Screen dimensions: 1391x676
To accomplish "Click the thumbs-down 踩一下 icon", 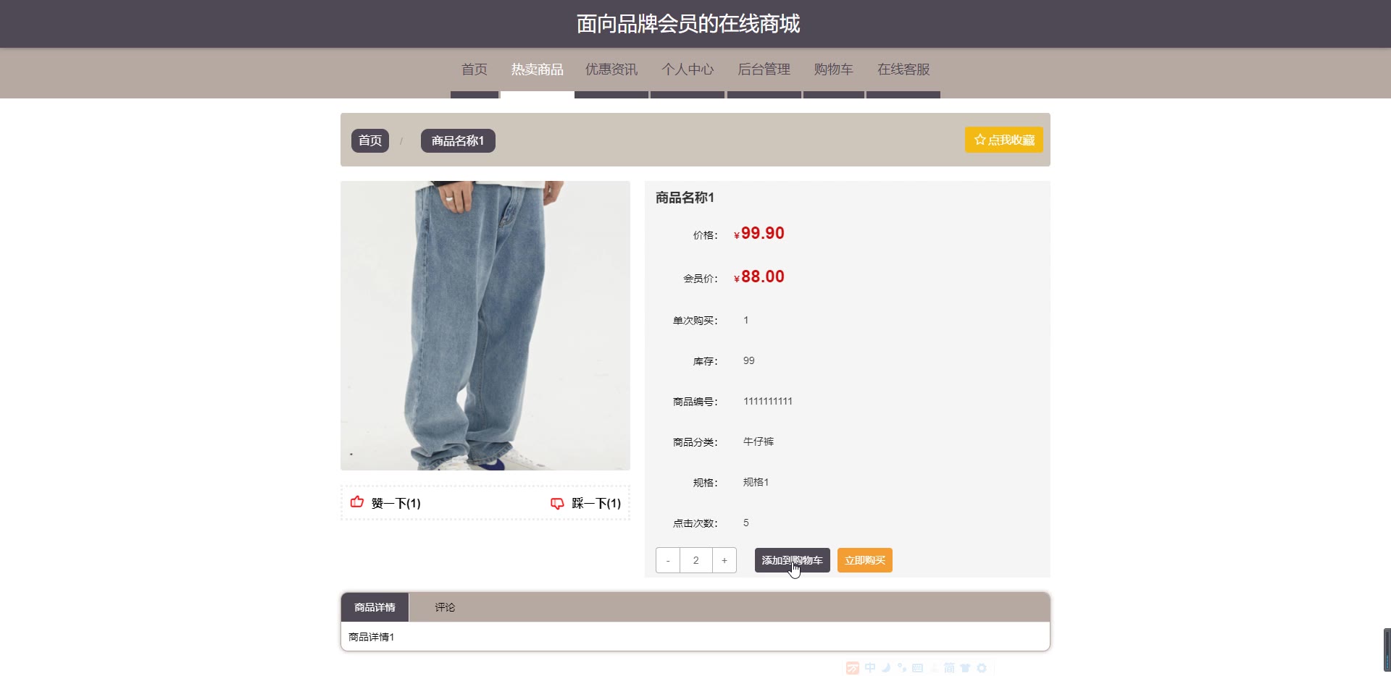I will point(557,503).
